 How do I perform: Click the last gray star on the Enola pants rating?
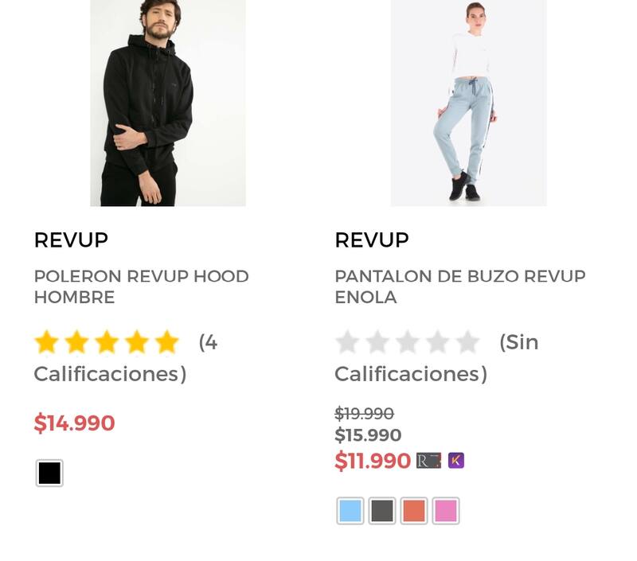point(467,343)
